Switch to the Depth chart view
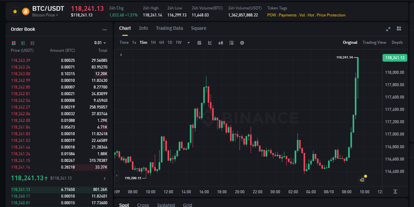Viewport: 414px width, 207px height. pos(397,42)
